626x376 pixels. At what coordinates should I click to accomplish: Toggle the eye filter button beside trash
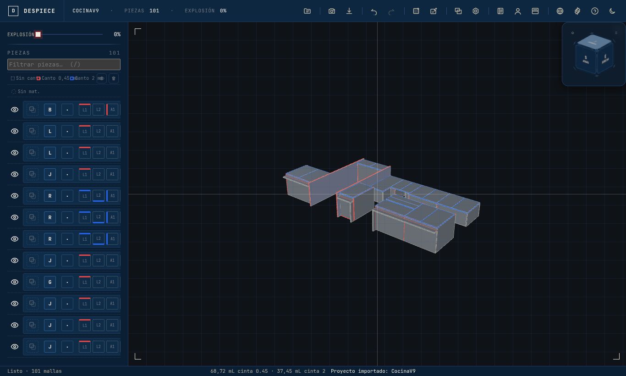coord(101,78)
